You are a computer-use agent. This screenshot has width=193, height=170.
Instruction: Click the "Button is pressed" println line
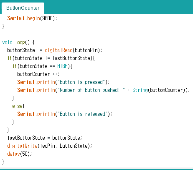[63, 82]
